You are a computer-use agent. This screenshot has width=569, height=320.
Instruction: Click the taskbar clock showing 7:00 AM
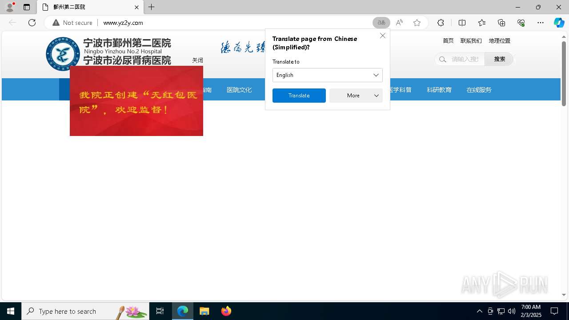531,311
